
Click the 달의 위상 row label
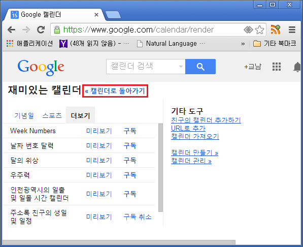[24, 161]
